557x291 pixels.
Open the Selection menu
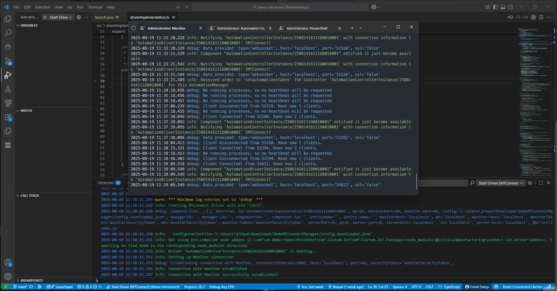(x=42, y=7)
